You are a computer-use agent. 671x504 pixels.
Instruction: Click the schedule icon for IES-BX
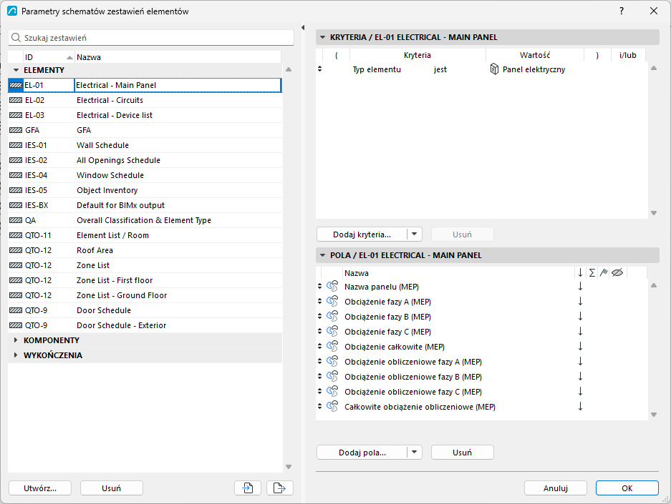point(16,205)
